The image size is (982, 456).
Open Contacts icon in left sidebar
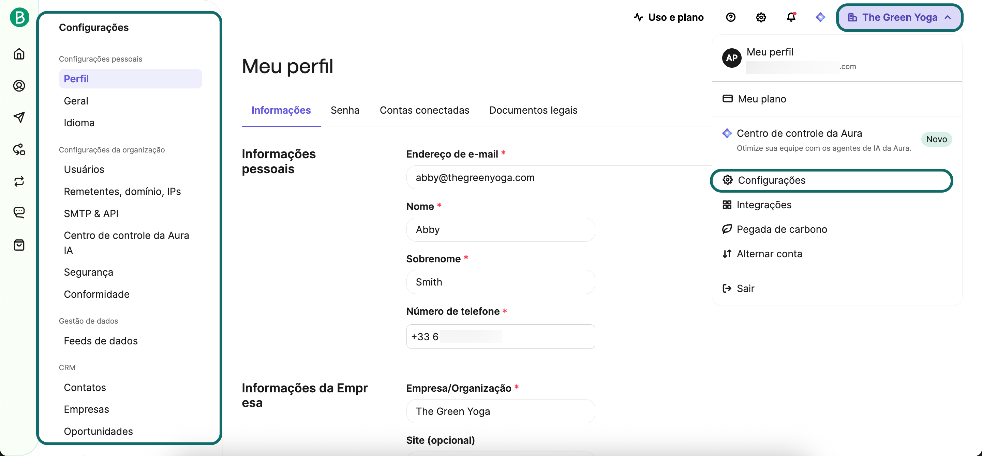pos(19,85)
